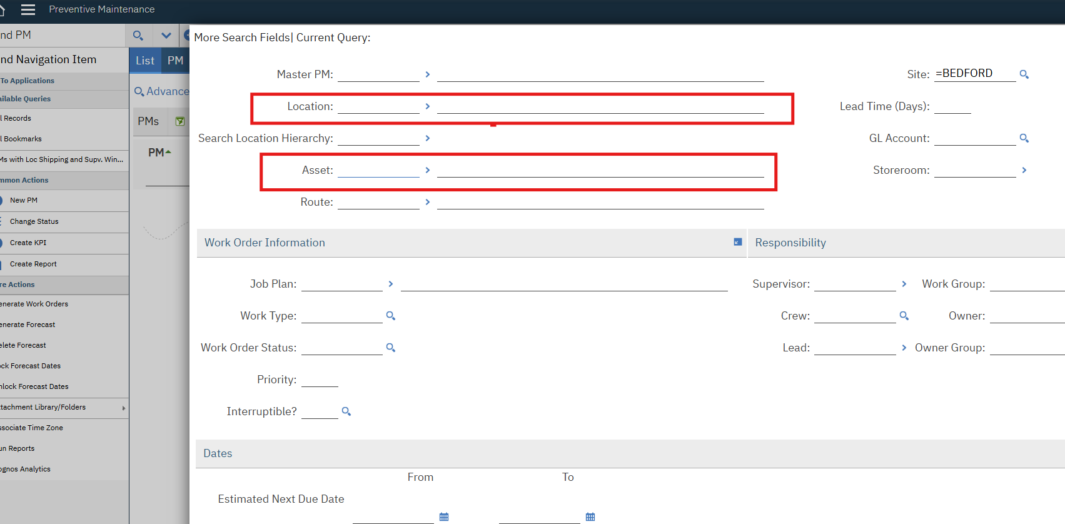This screenshot has height=524, width=1065.
Task: Click into the Job Plan code field
Action: [342, 284]
